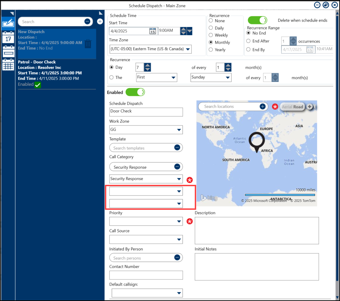Open the month grid calendar view icon

click(8, 65)
